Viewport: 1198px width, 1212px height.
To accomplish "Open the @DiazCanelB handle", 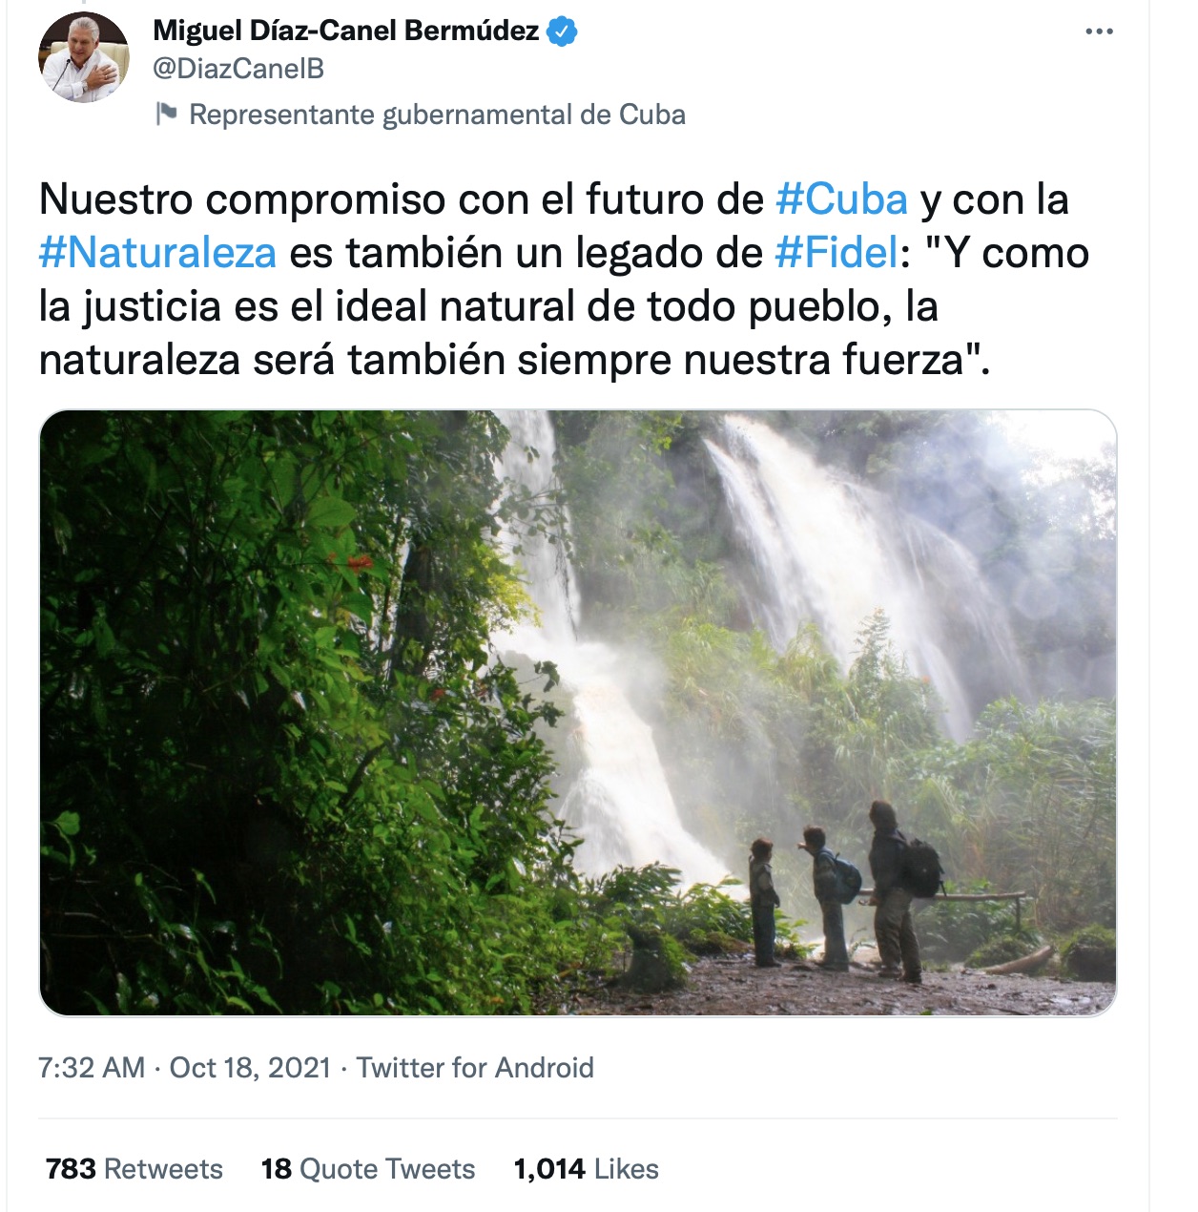I will pos(238,69).
